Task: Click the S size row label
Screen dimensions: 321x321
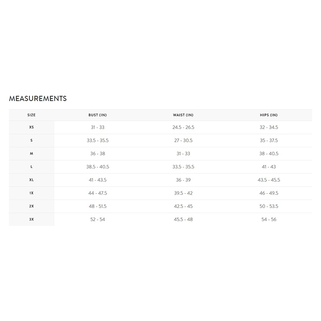Action: click(x=32, y=140)
